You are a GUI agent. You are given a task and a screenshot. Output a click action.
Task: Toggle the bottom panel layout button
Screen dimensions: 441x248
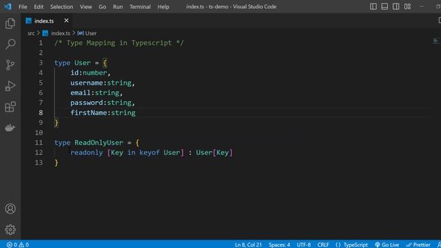tap(384, 6)
